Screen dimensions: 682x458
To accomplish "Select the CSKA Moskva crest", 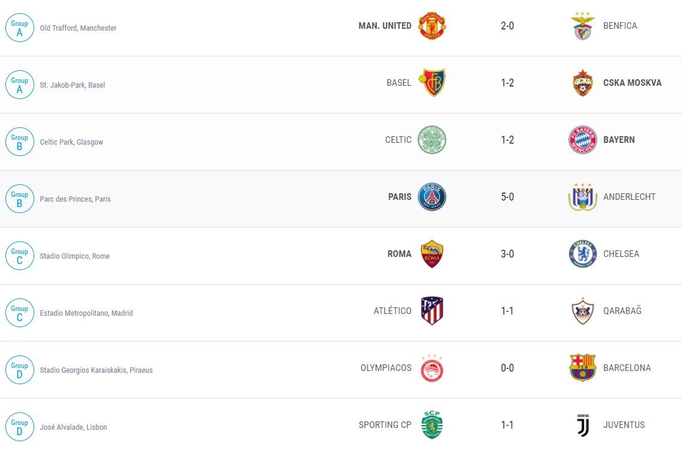I will point(582,83).
